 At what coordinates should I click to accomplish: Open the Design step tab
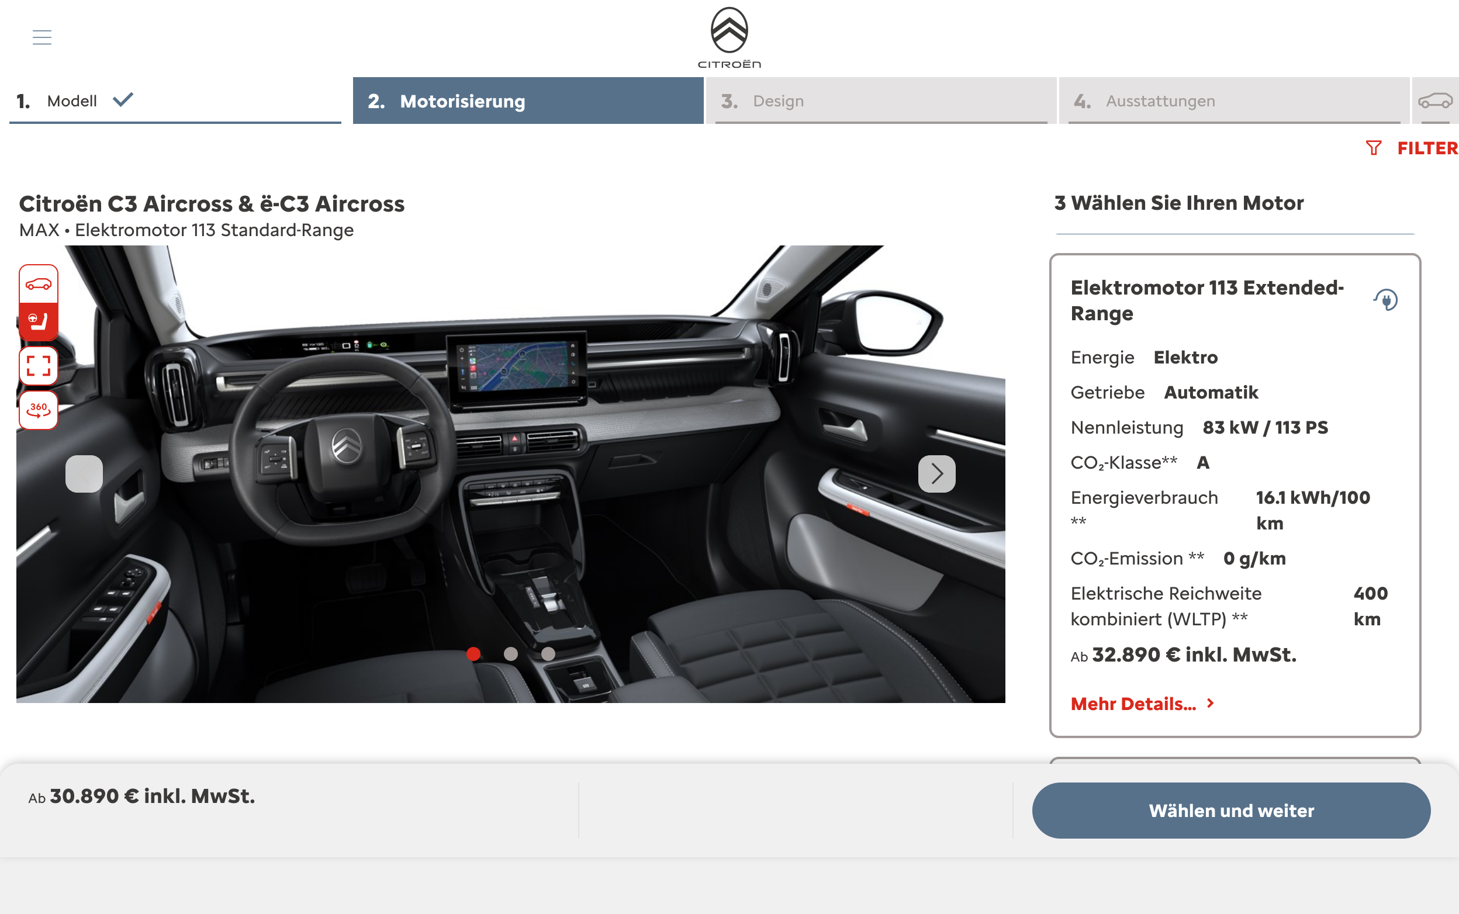tap(881, 101)
